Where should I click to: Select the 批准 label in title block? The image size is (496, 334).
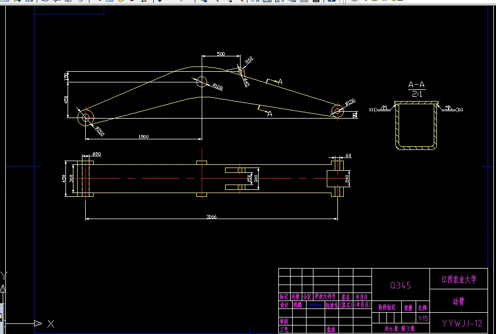coord(331,330)
